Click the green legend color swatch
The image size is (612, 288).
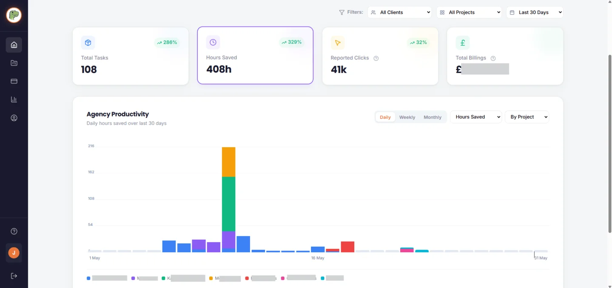tap(163, 278)
